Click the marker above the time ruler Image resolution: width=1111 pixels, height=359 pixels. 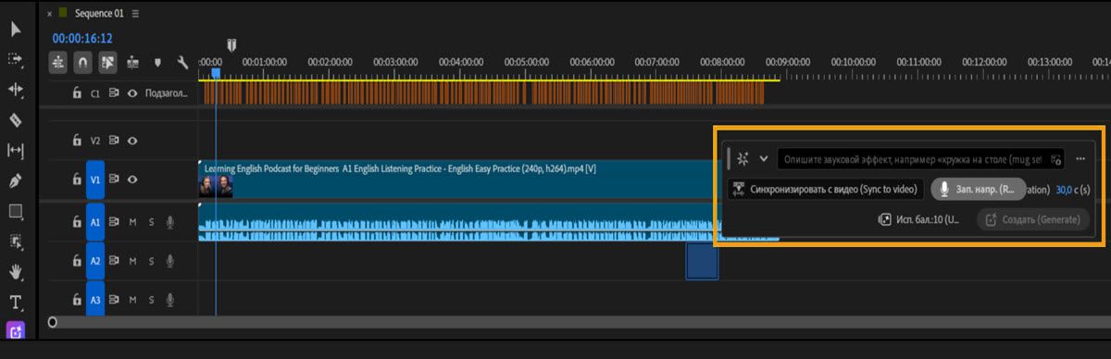pyautogui.click(x=232, y=44)
